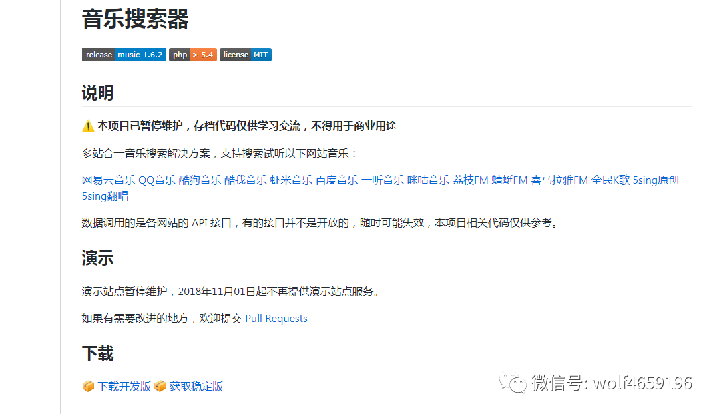Click the php > 5.4 badge

pos(193,55)
